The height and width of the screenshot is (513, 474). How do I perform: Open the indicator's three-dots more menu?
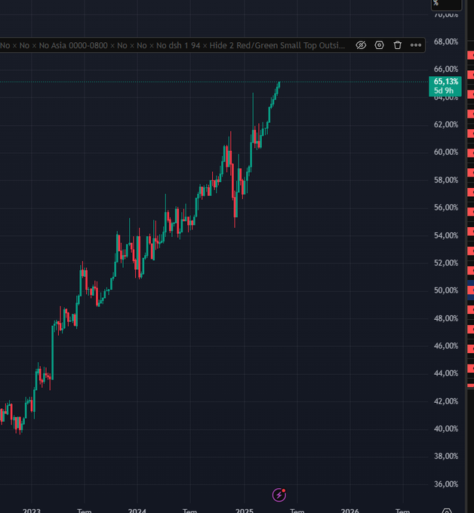pos(416,45)
